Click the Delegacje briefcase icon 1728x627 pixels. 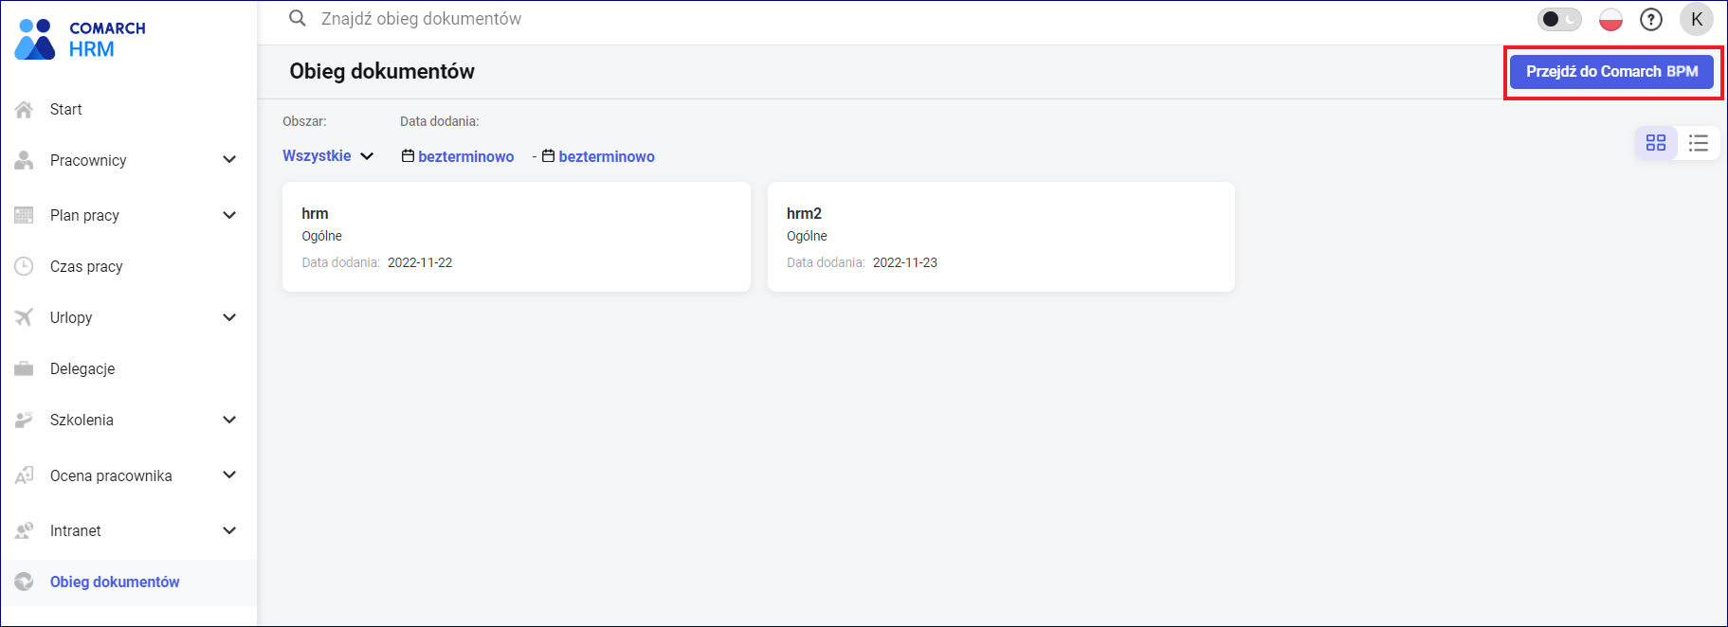[x=25, y=369]
